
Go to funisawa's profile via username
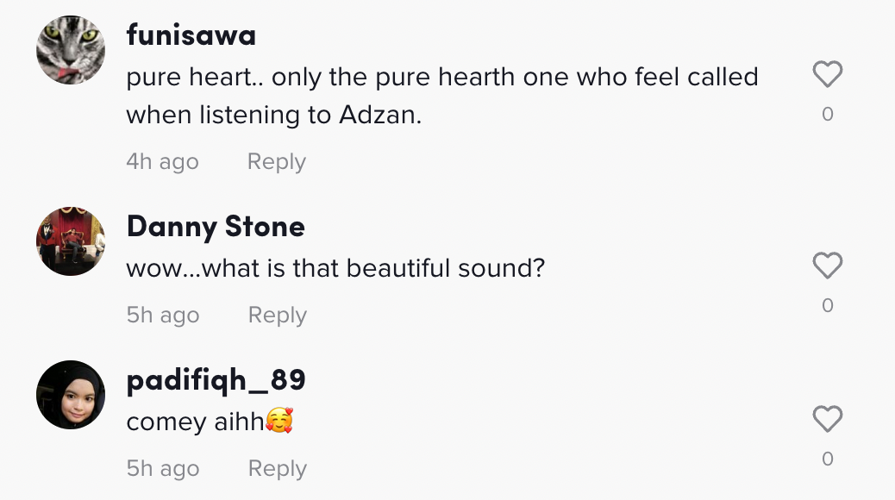click(x=191, y=35)
